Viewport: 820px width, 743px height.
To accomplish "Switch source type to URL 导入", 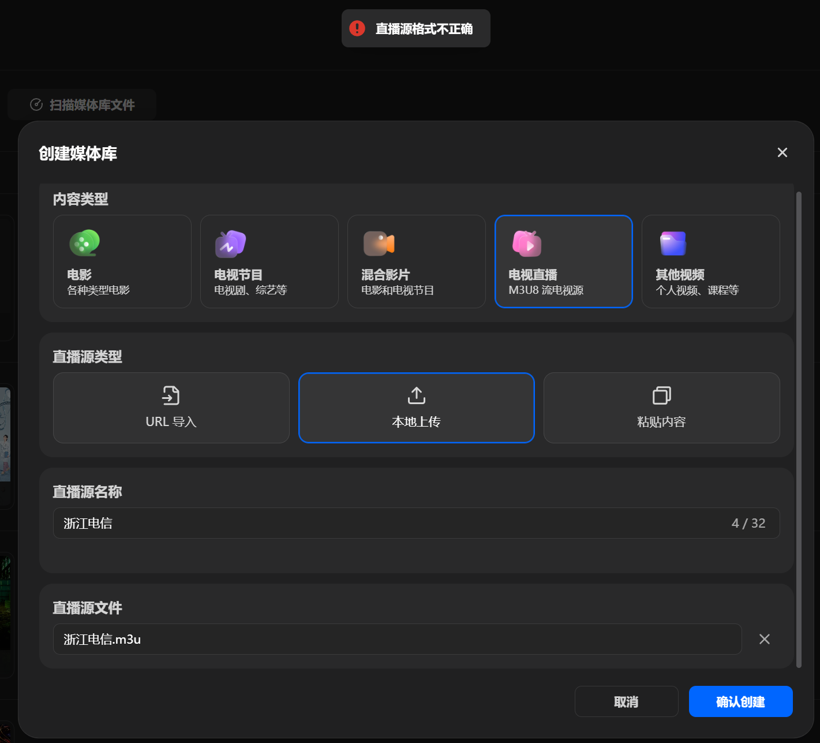I will pos(171,408).
